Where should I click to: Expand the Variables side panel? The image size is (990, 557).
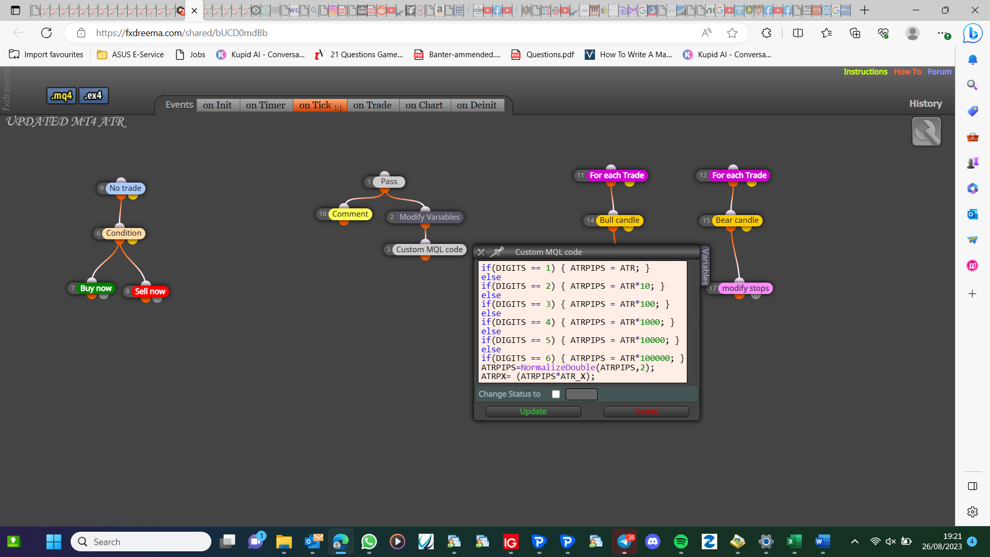(705, 266)
